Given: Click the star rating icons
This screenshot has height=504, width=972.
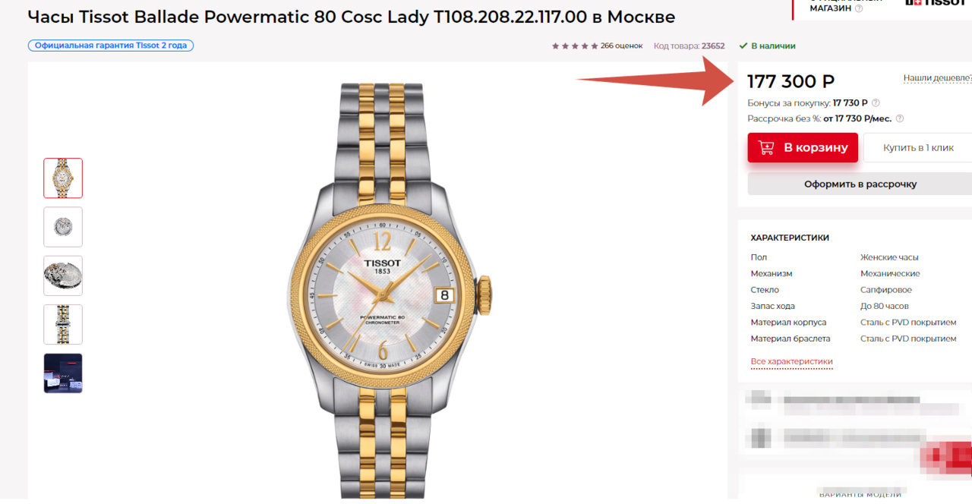Looking at the screenshot, I should (x=574, y=46).
